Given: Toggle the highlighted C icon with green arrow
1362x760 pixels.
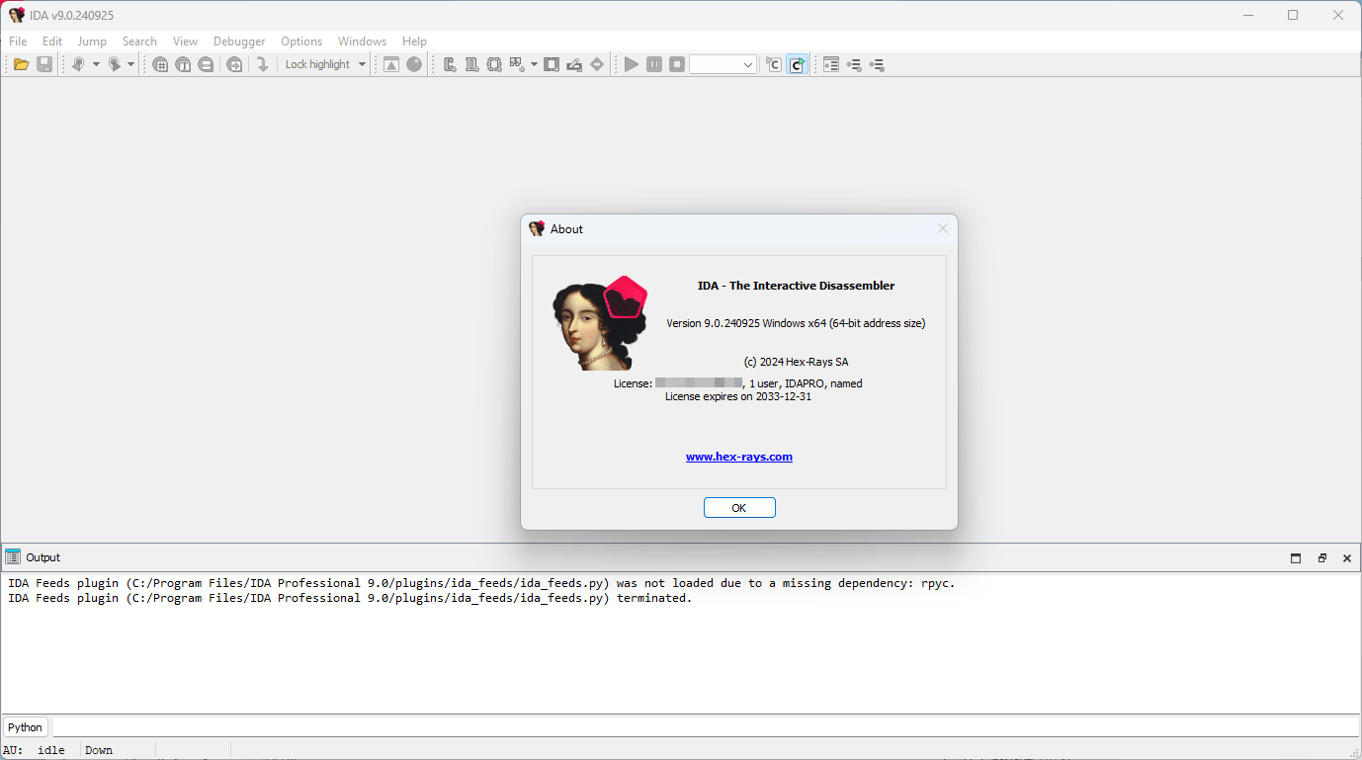Looking at the screenshot, I should (x=798, y=64).
